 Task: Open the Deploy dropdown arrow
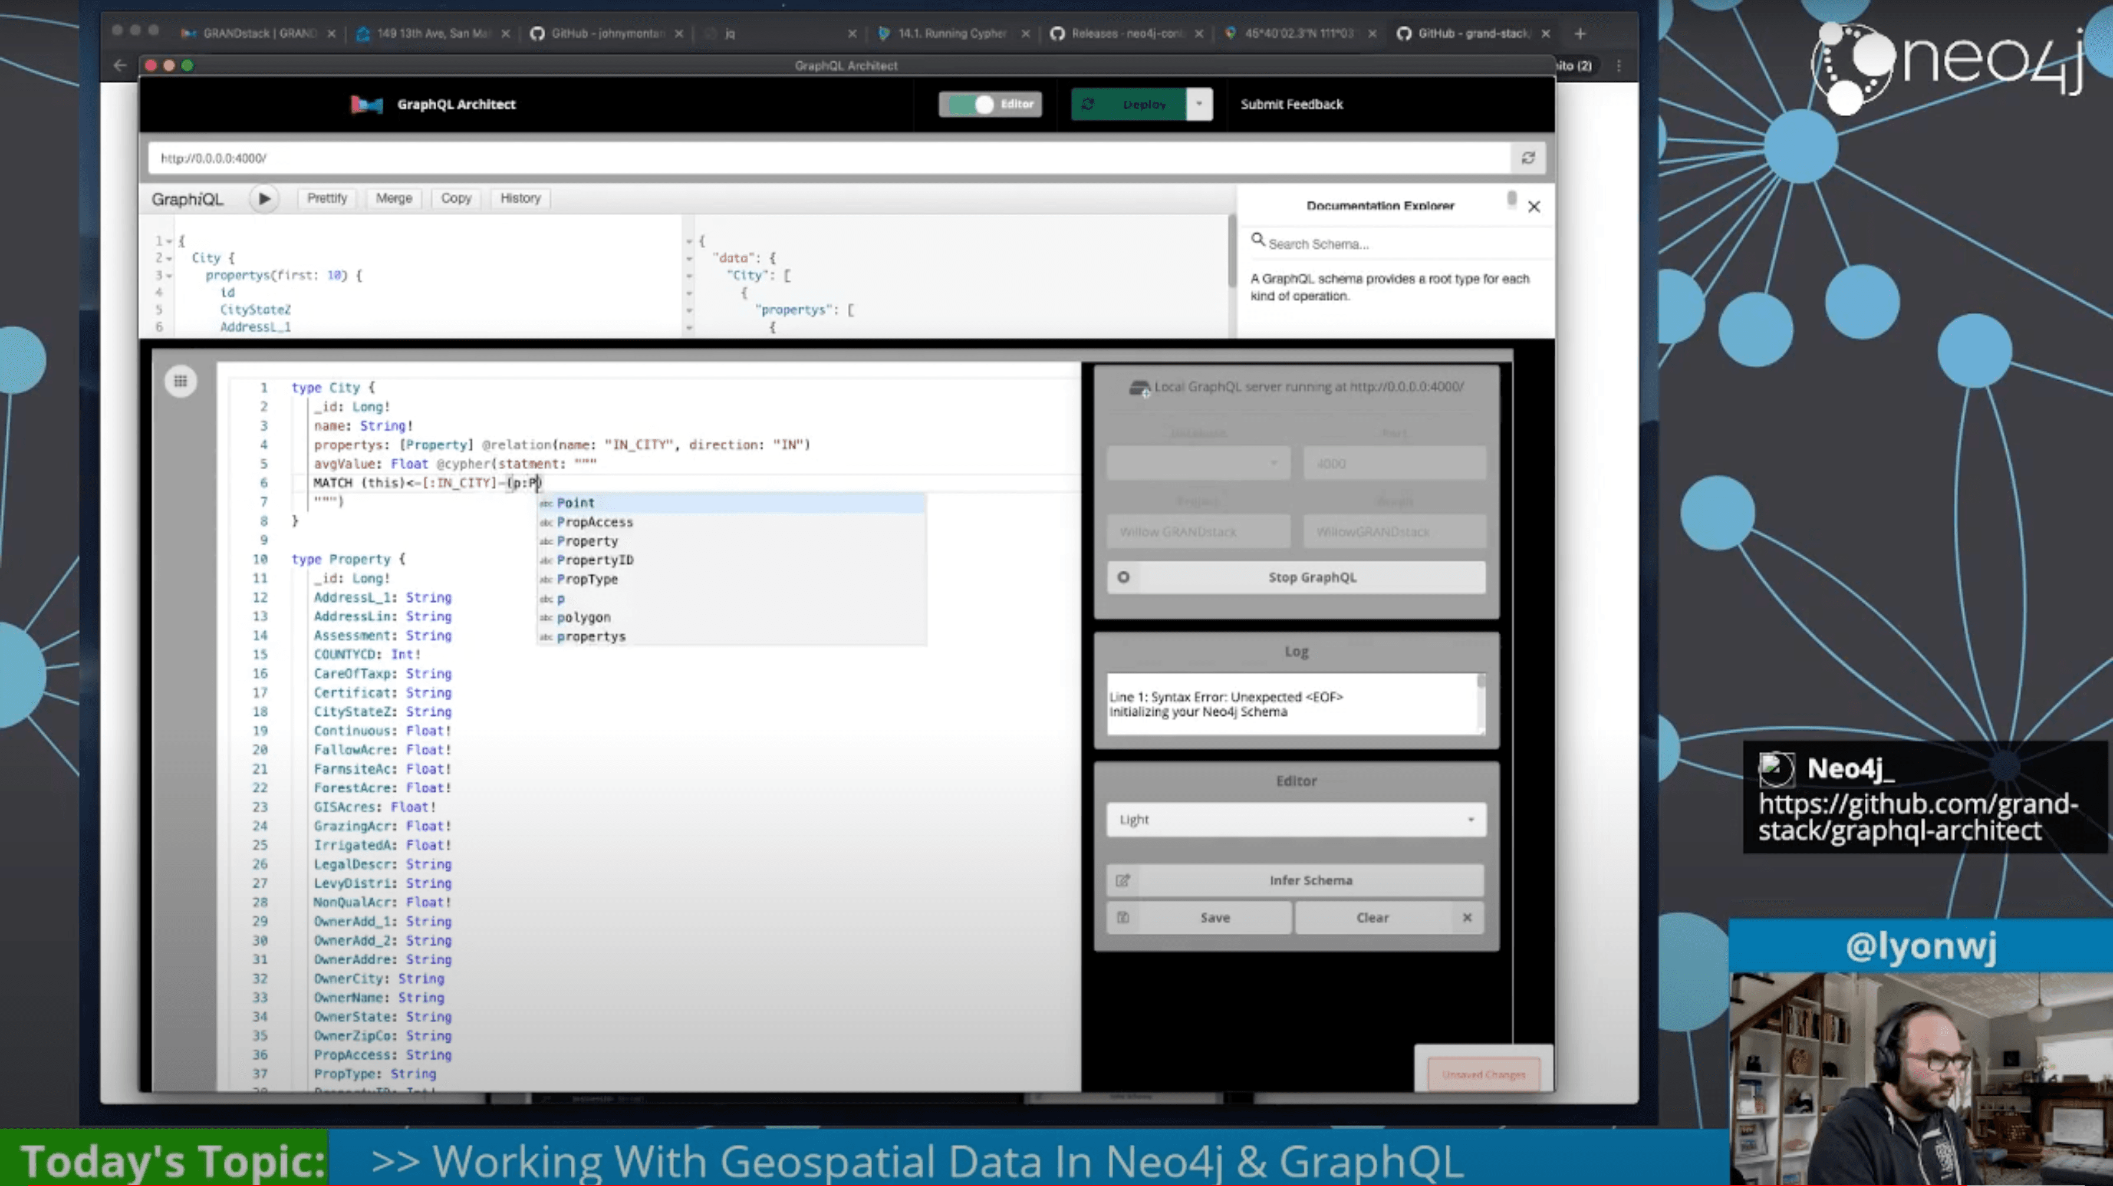point(1199,104)
